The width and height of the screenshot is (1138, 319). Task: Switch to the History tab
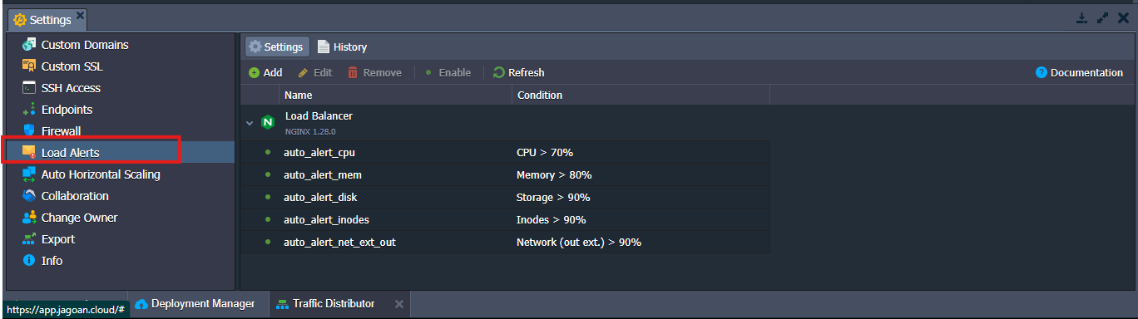point(342,47)
